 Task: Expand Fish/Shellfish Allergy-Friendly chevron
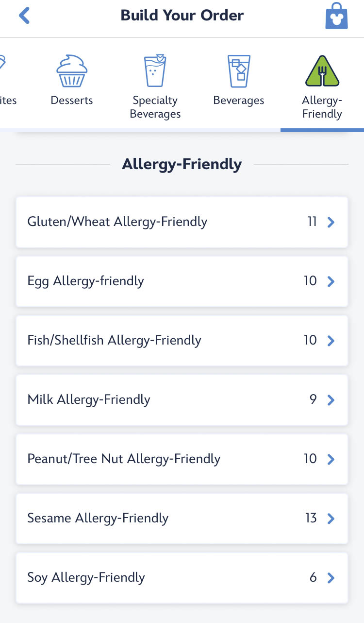(331, 341)
